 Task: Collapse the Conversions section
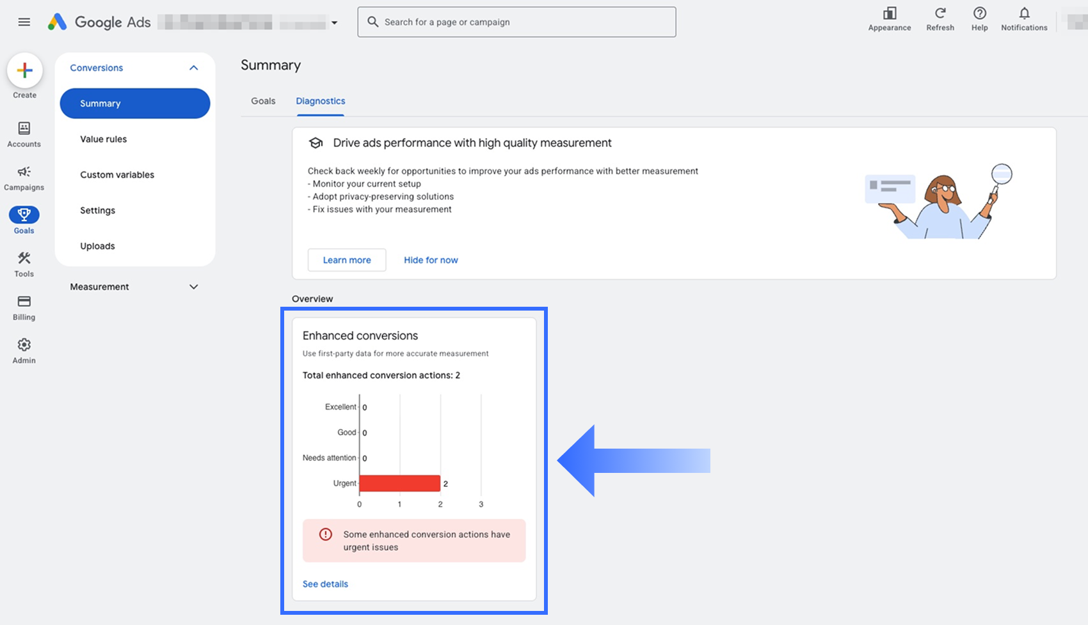194,68
